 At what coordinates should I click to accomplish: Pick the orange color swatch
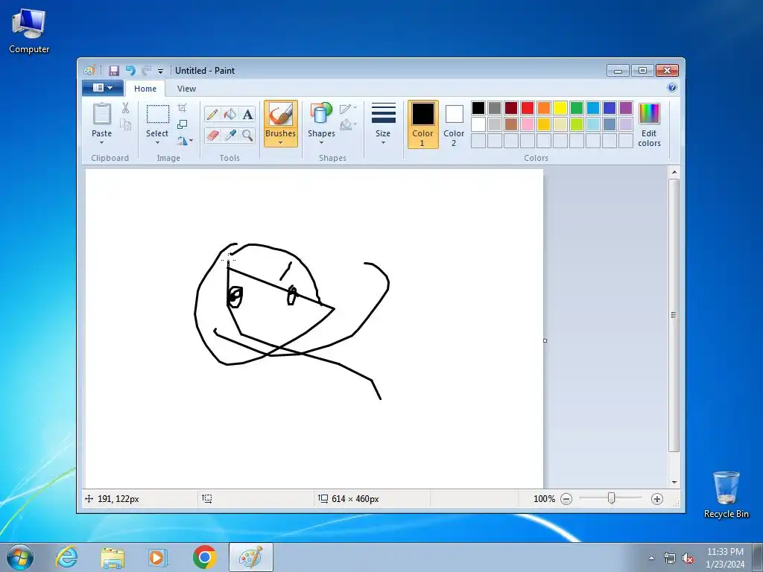(544, 108)
